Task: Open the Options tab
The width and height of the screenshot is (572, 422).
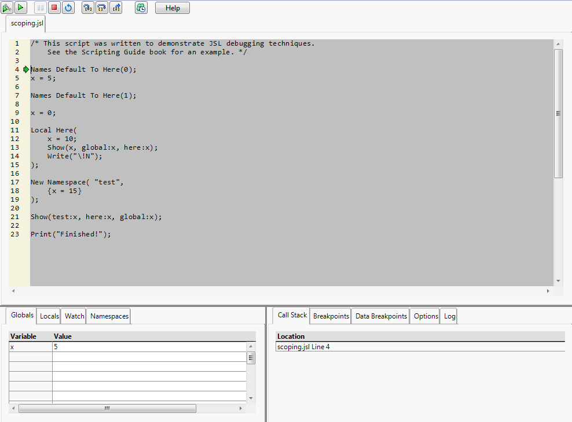Action: (x=426, y=316)
